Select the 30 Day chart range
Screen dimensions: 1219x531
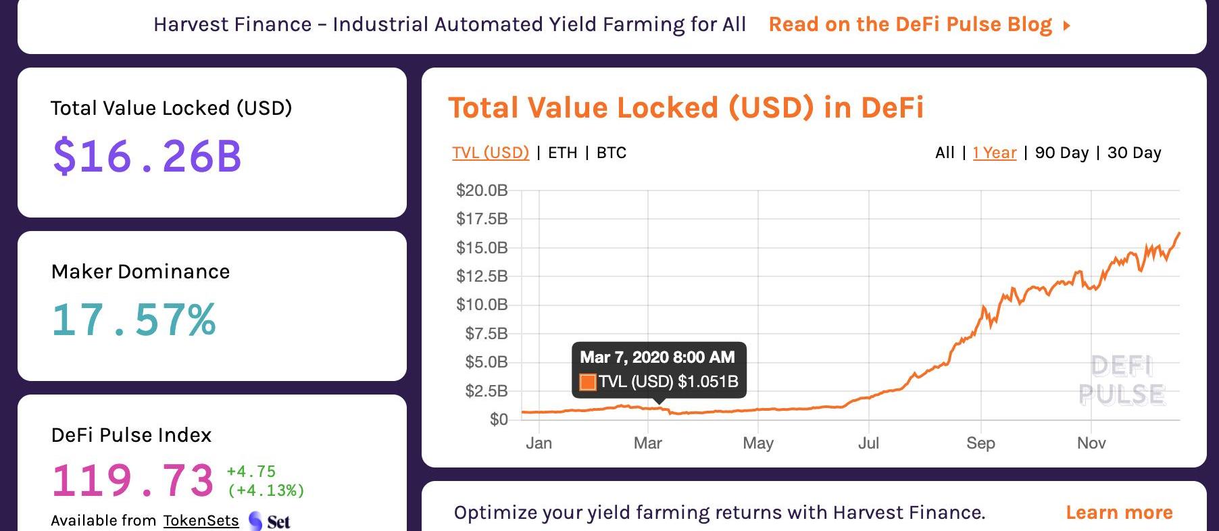click(x=1134, y=153)
